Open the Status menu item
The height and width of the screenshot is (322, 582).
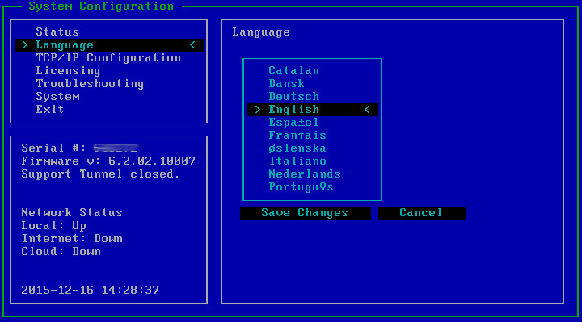57,31
